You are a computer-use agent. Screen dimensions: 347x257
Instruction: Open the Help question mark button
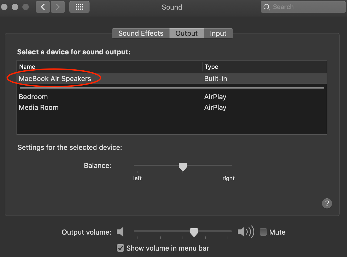point(327,203)
